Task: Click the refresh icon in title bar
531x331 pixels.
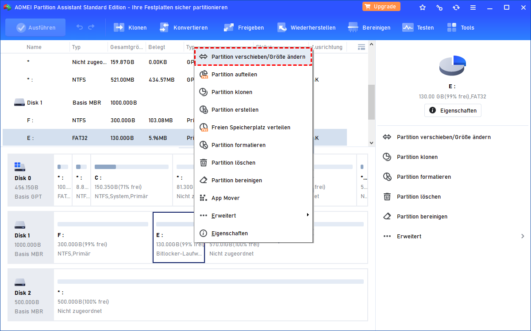Action: pos(456,7)
